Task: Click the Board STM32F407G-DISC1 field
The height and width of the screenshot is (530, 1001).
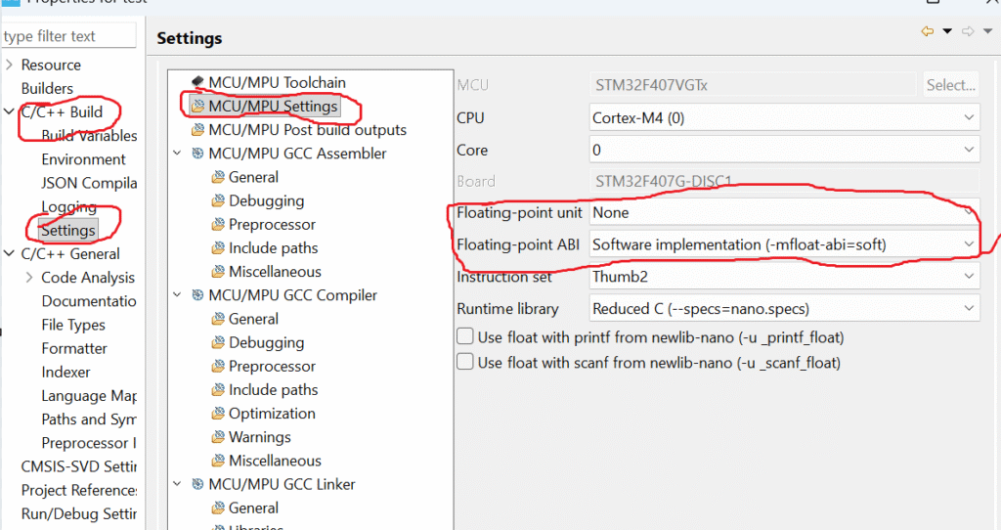Action: tap(784, 181)
